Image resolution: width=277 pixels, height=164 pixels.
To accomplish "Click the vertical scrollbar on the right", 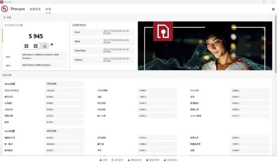I will click(276, 44).
